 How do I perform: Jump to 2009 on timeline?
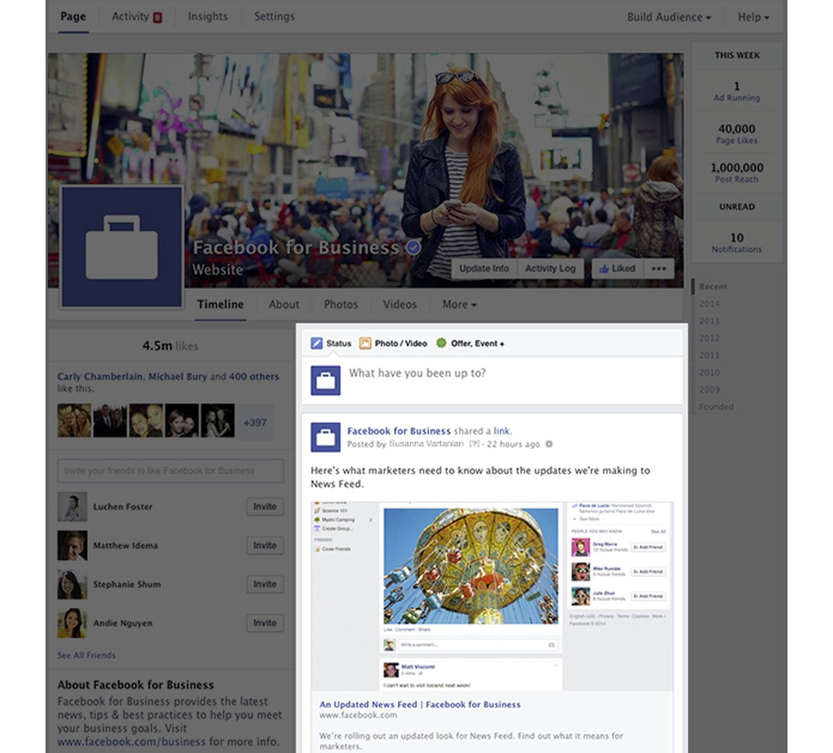(709, 390)
